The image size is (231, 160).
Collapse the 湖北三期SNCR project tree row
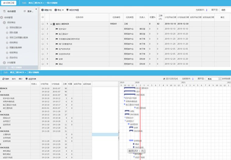click(51, 24)
